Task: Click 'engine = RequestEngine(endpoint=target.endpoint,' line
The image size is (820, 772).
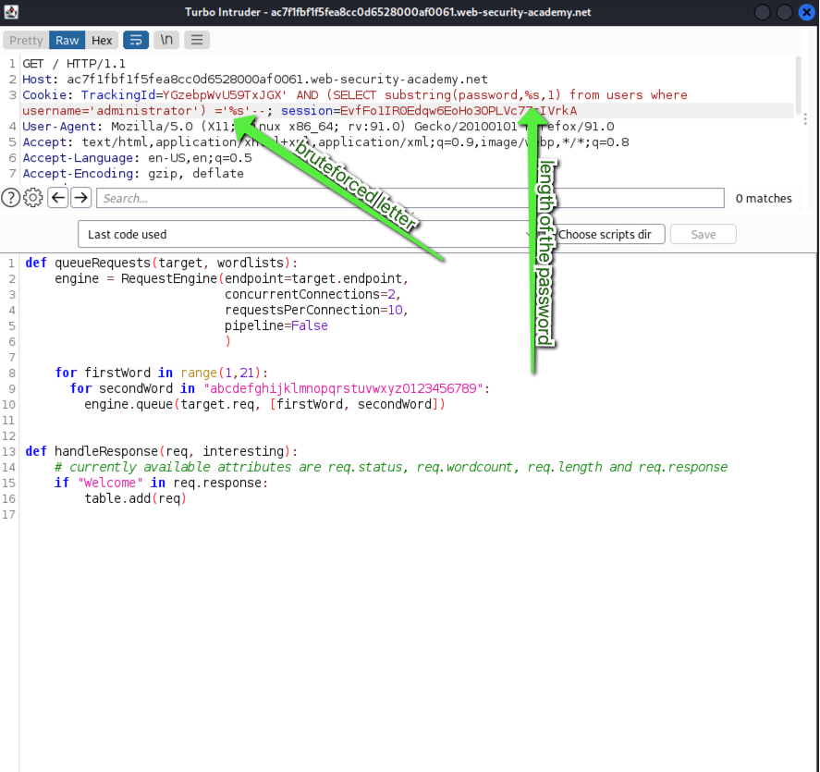Action: point(232,278)
